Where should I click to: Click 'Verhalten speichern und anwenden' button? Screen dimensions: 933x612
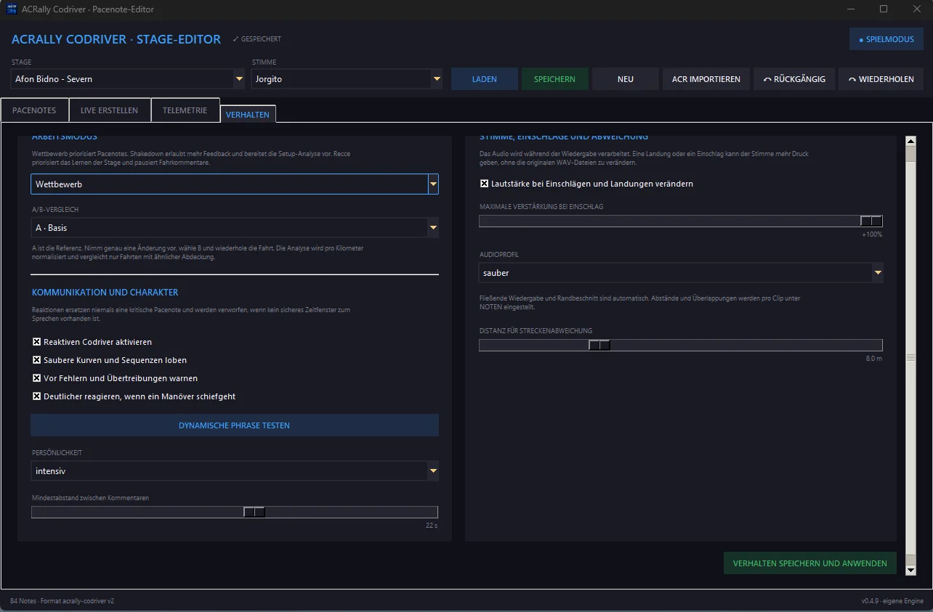pyautogui.click(x=809, y=563)
